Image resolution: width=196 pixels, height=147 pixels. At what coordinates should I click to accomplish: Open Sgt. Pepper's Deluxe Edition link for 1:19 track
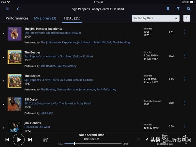[58, 80]
